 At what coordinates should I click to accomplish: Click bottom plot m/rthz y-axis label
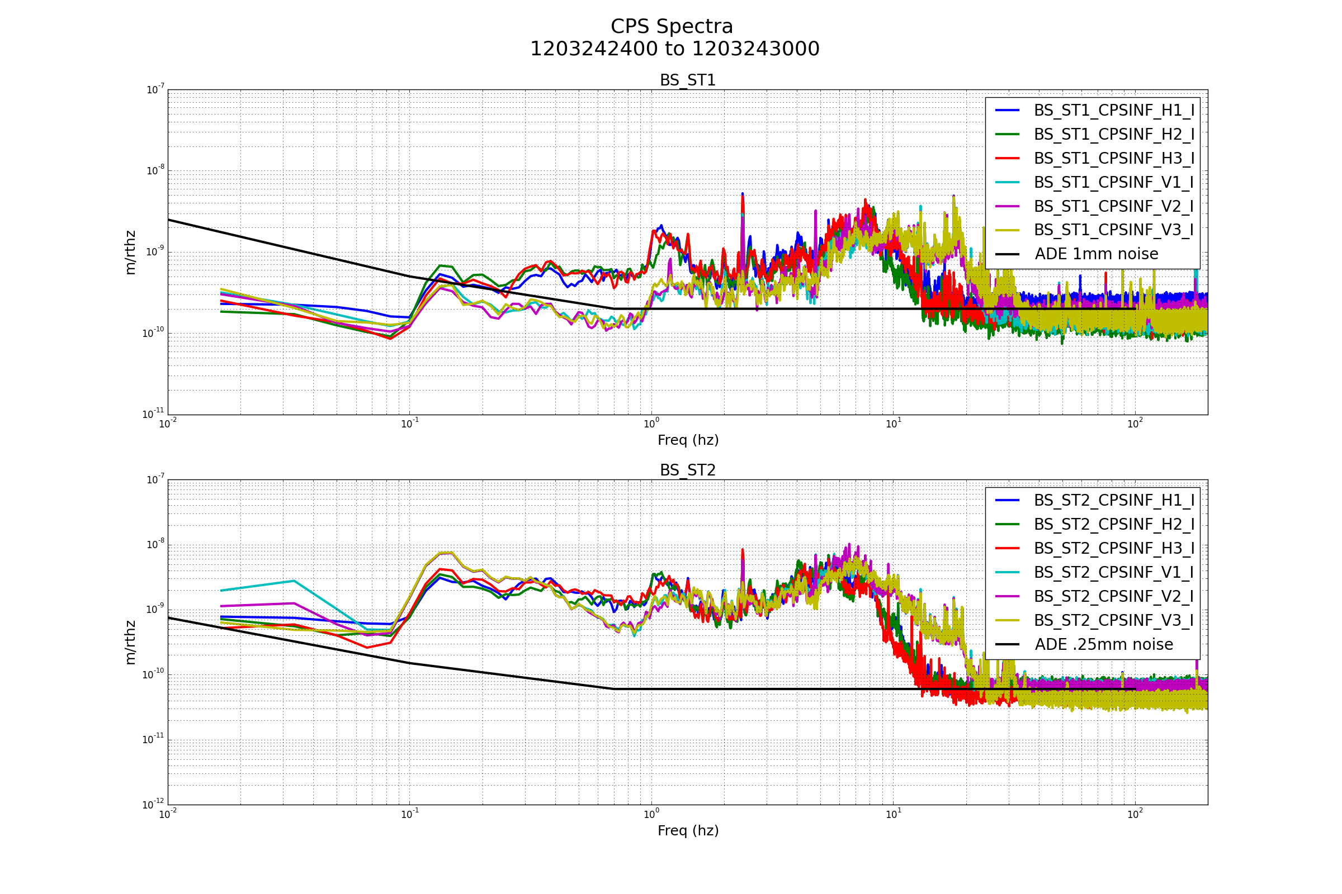point(131,643)
